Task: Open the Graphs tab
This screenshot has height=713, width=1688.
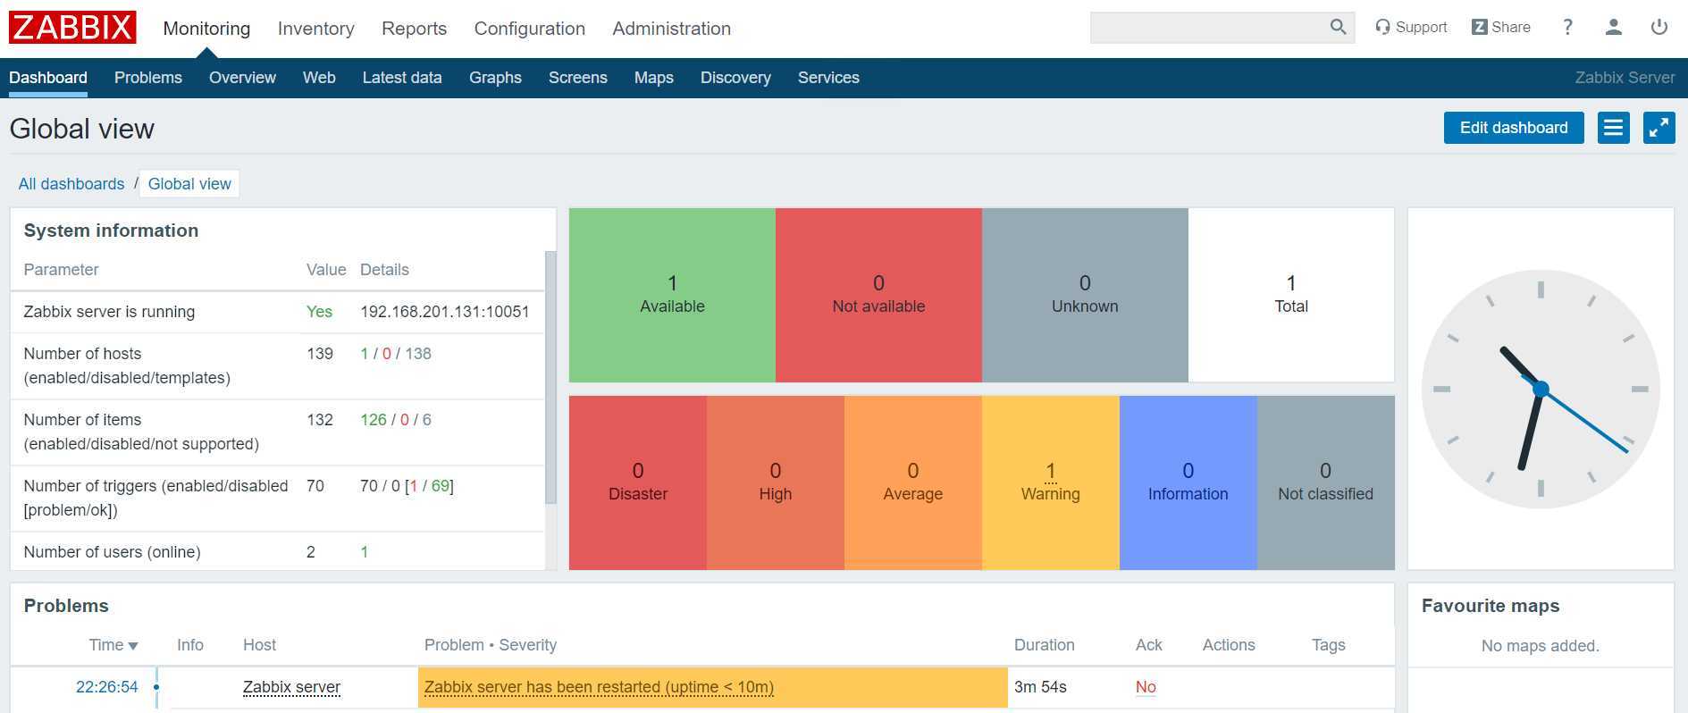Action: tap(495, 78)
